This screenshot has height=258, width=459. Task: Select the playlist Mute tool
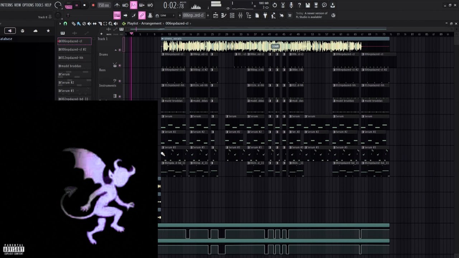pos(89,23)
